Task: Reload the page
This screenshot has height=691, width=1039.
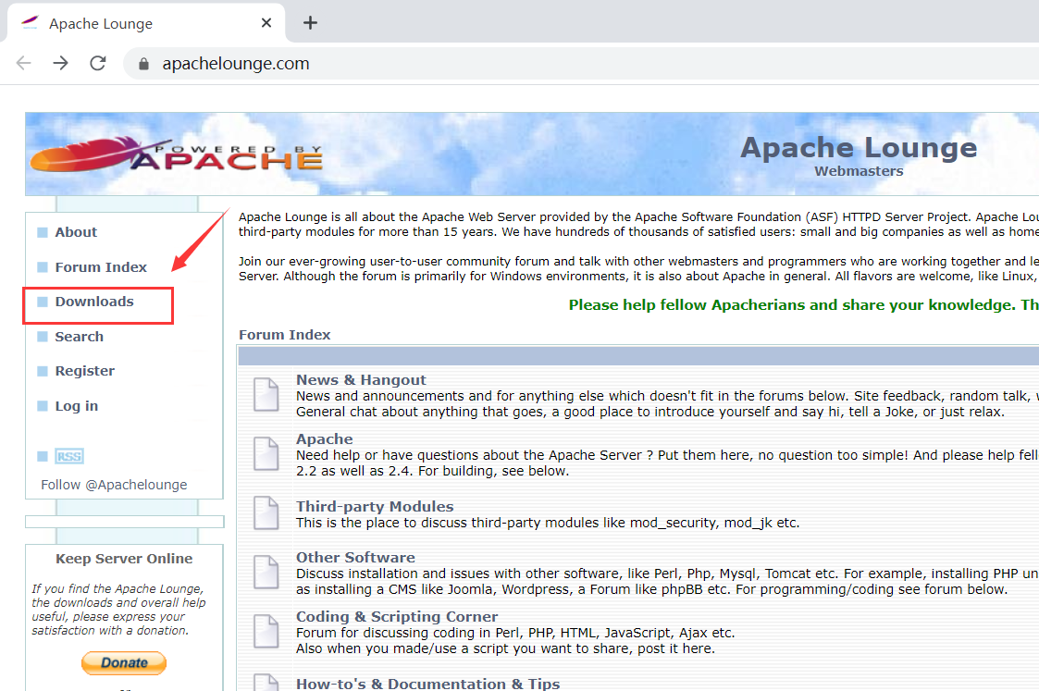Action: (97, 63)
